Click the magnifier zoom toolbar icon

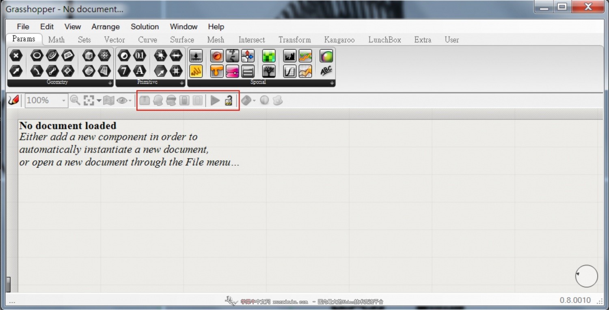click(x=75, y=100)
